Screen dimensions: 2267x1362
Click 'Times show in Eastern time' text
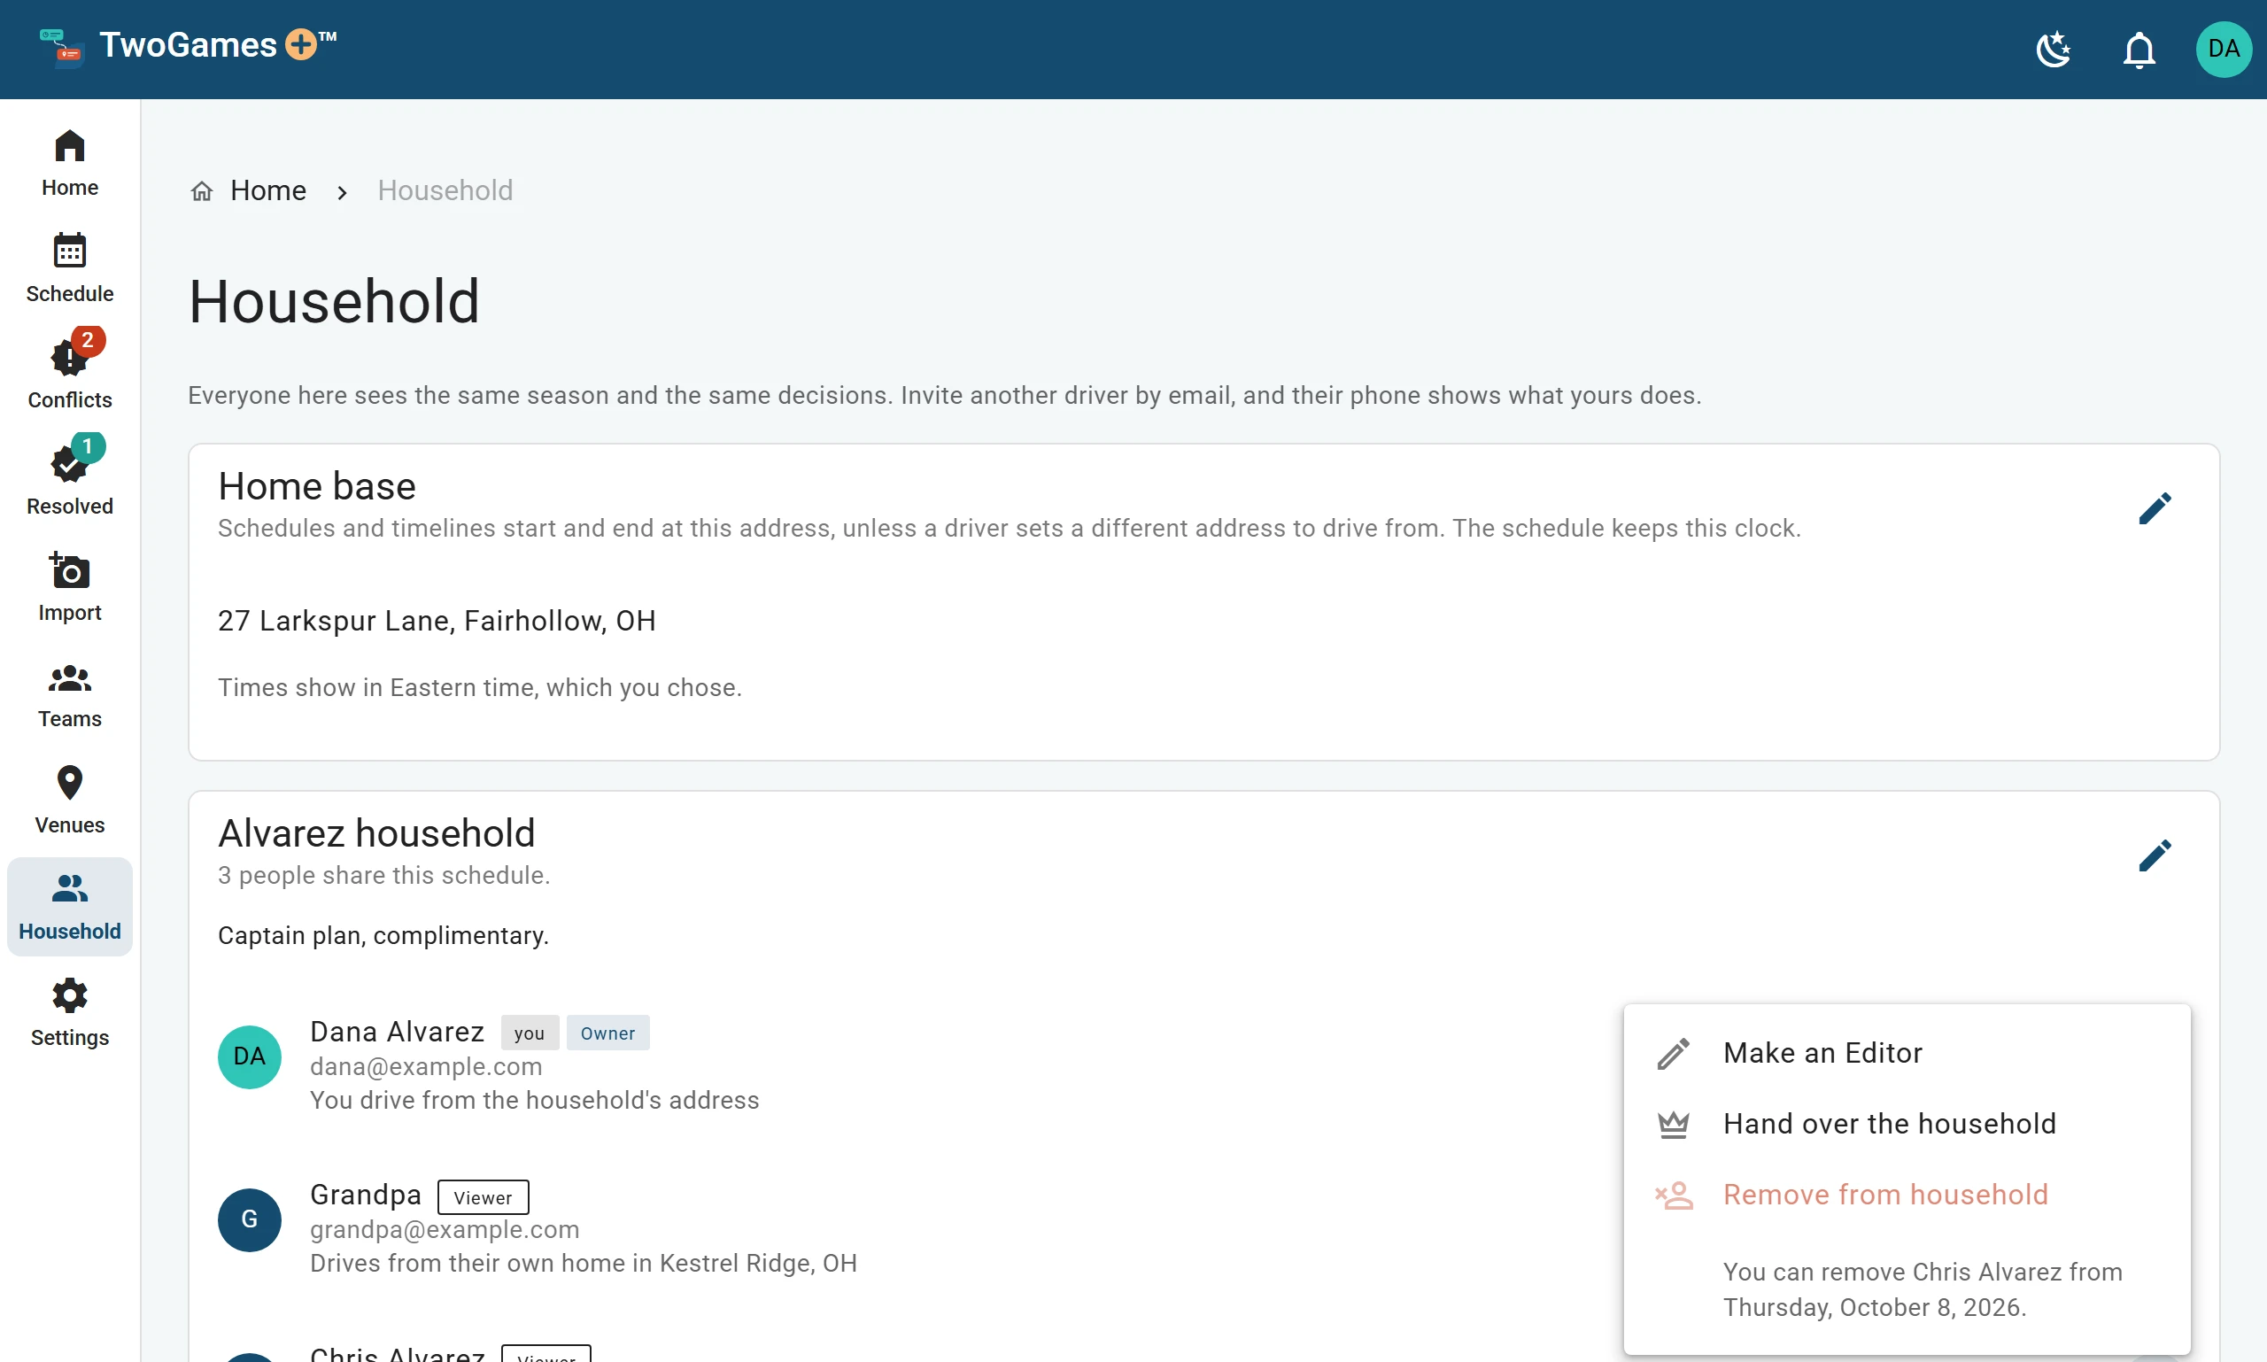[x=480, y=688]
